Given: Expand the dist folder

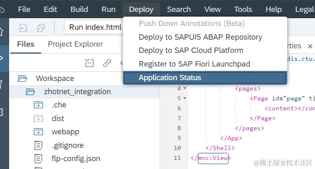Looking at the screenshot, I should pyautogui.click(x=38, y=119).
